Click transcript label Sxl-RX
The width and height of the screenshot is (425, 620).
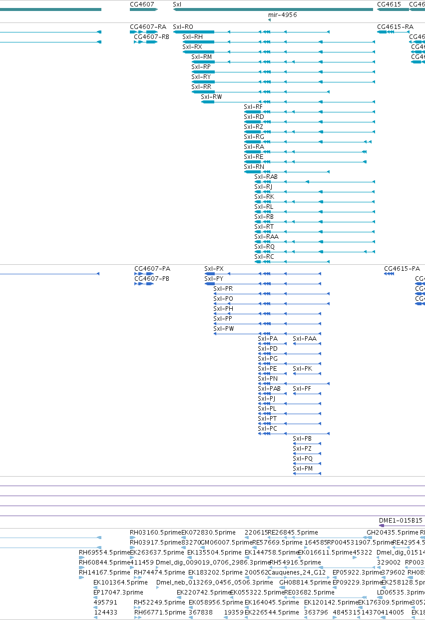(192, 47)
